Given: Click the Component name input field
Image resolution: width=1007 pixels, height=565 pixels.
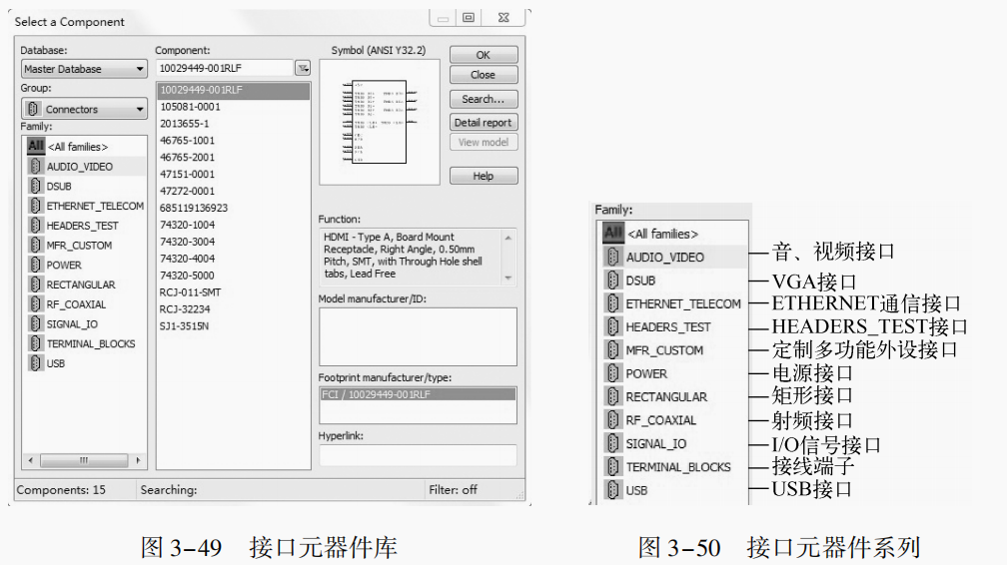Looking at the screenshot, I should pos(224,68).
